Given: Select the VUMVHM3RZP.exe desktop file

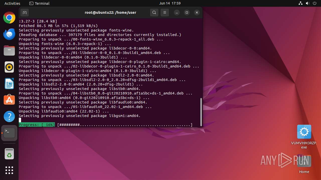Looking at the screenshot, I should [x=304, y=137].
